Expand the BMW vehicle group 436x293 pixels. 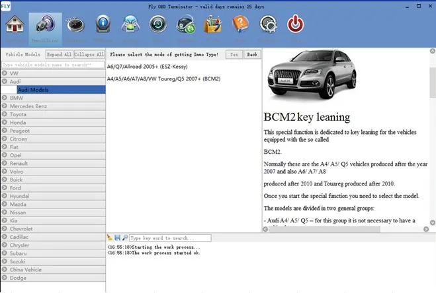coord(53,98)
